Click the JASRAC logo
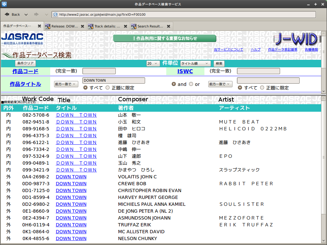Screen dimensions: 327x245 coord(22,39)
